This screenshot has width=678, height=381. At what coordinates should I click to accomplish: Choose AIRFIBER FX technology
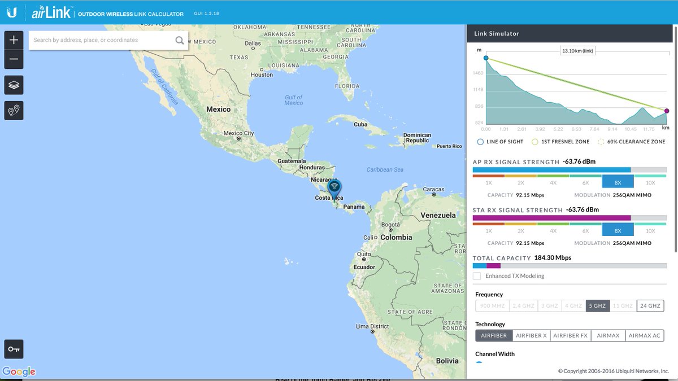571,335
